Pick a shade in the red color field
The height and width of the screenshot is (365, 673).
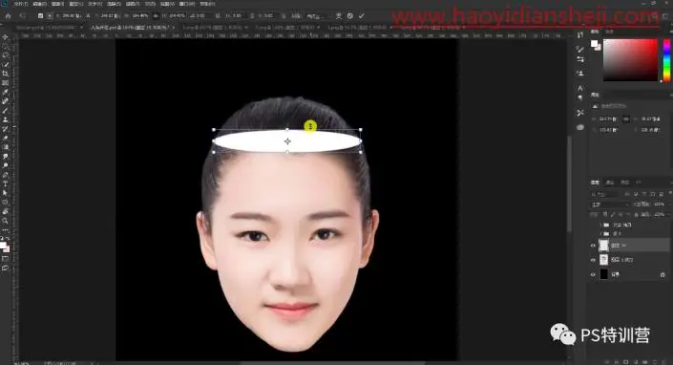coord(630,59)
